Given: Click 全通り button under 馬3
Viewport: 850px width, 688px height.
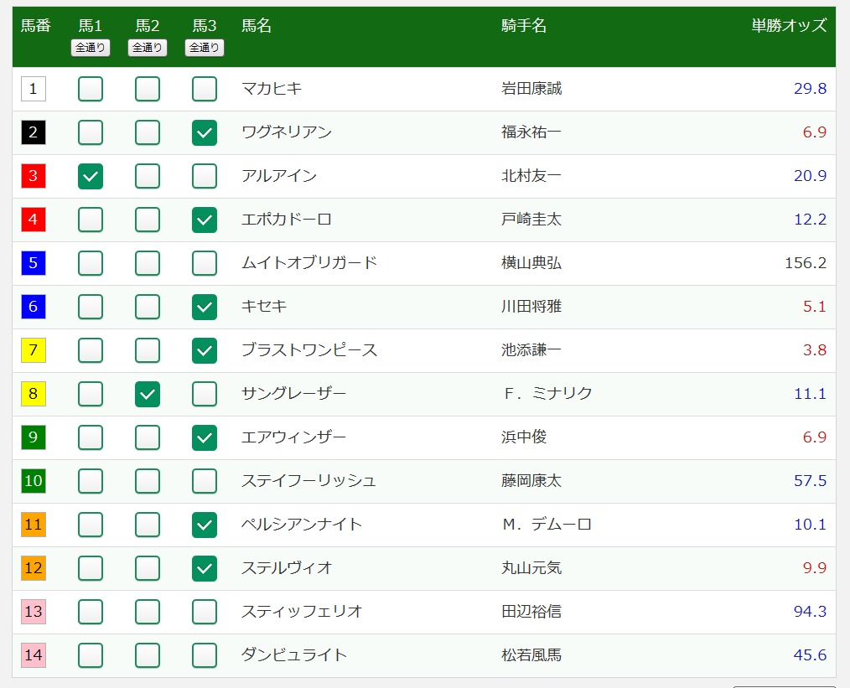Looking at the screenshot, I should (x=205, y=48).
